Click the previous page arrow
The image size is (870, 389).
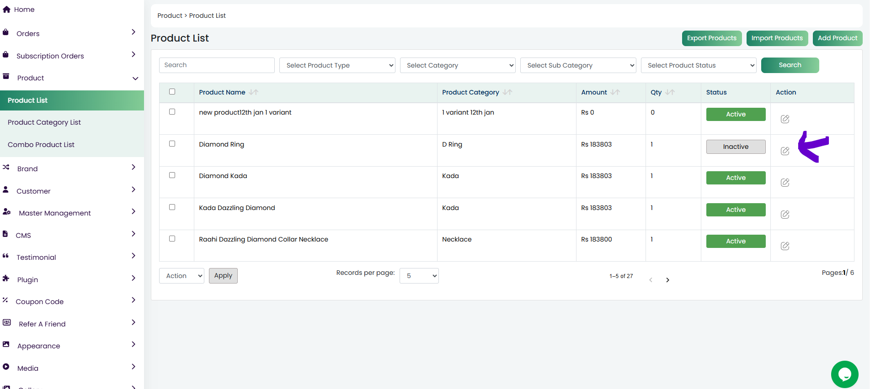651,280
